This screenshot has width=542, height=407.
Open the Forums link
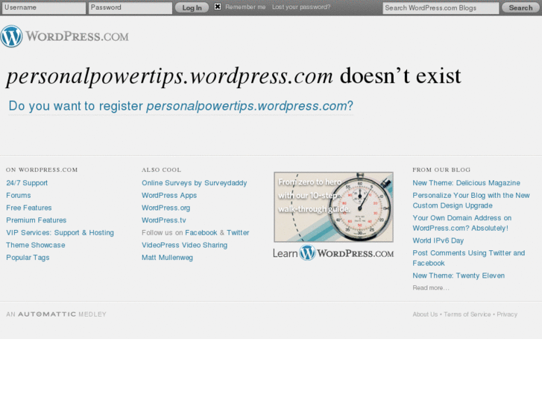pyautogui.click(x=19, y=196)
